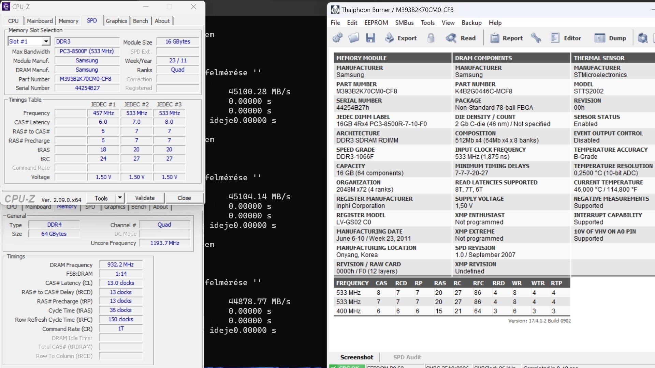Switch to the SPD Audit tab
Viewport: 655px width, 368px height.
click(x=407, y=357)
